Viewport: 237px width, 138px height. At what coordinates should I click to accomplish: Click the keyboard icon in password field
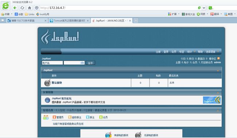[82, 63]
